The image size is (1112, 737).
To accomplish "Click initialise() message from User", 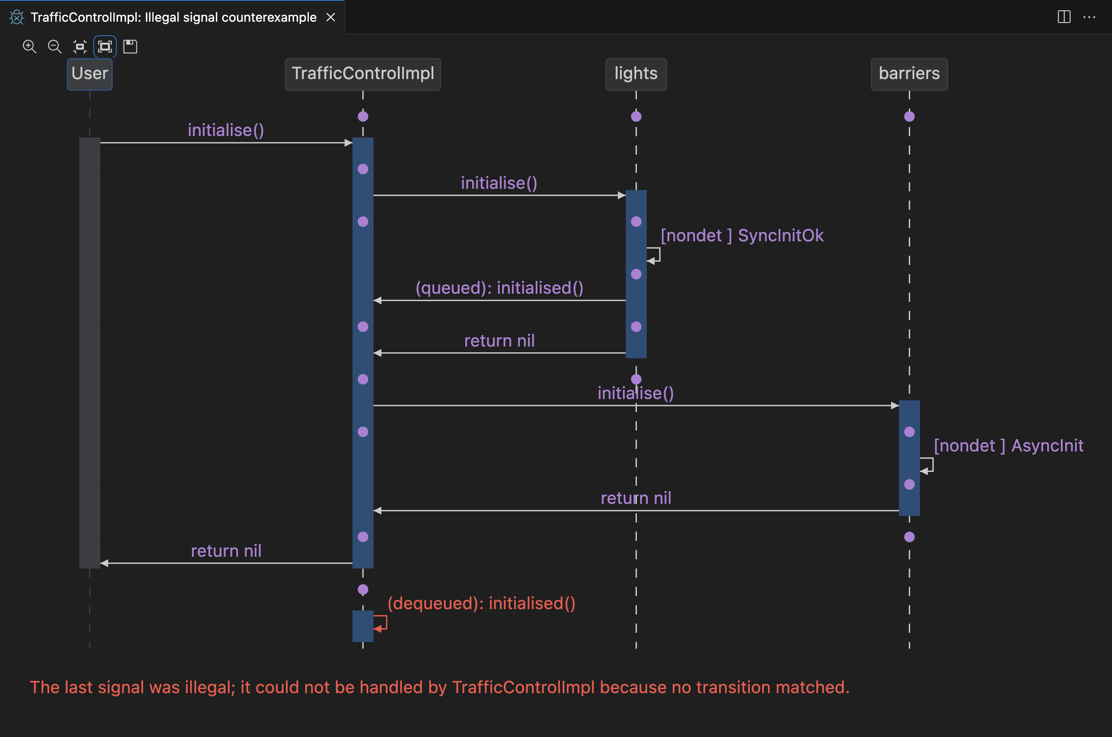I will (226, 130).
